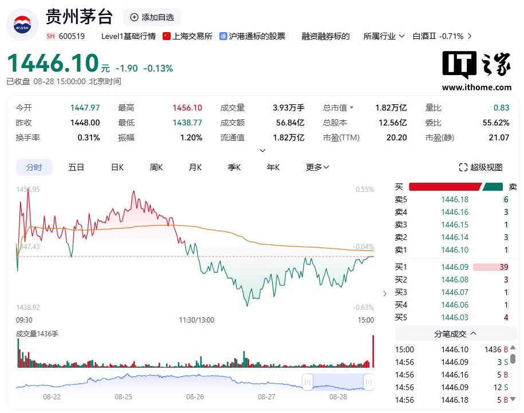Add stock via 添加自选 button
Screen dimensions: 524x413
pos(152,17)
